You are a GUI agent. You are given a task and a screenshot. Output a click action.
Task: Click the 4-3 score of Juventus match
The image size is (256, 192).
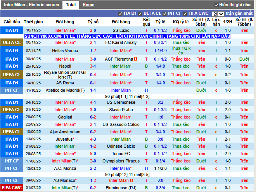tap(93, 140)
